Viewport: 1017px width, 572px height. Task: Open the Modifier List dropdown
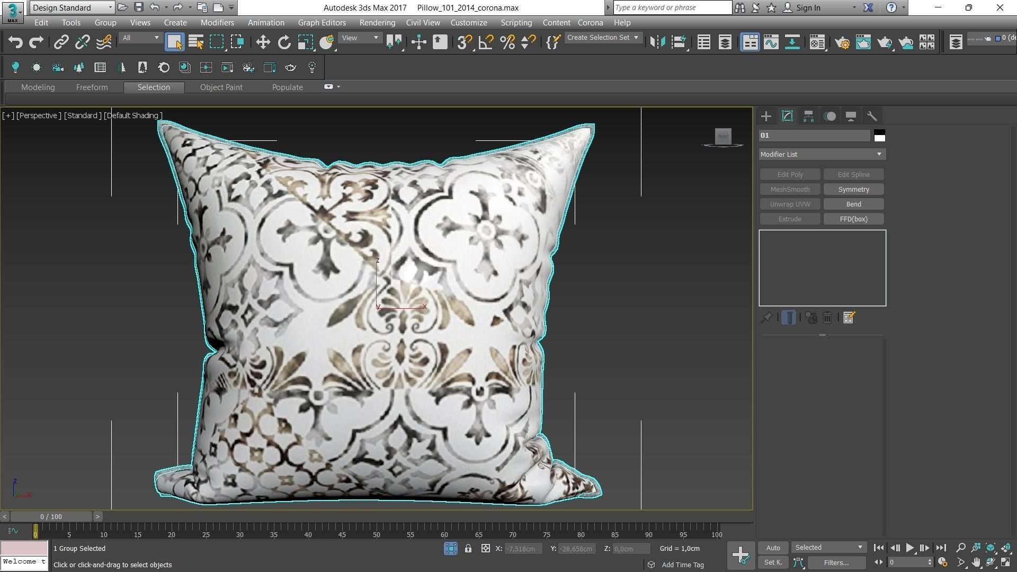822,154
